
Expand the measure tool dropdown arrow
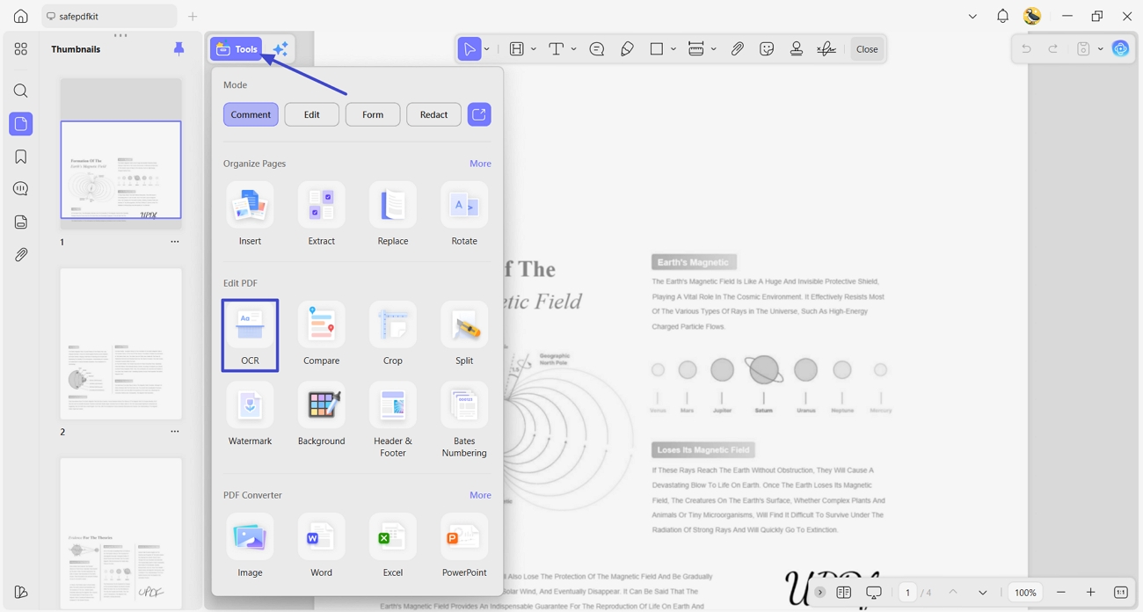(x=714, y=49)
